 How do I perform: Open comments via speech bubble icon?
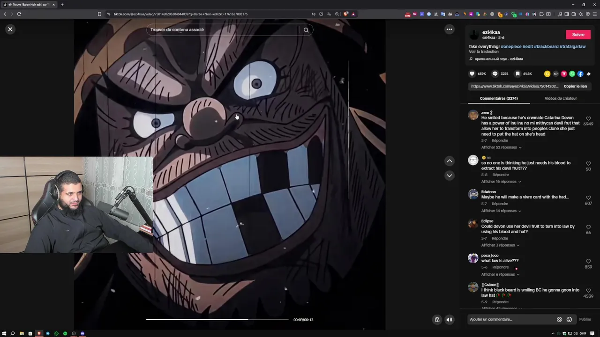tap(495, 73)
